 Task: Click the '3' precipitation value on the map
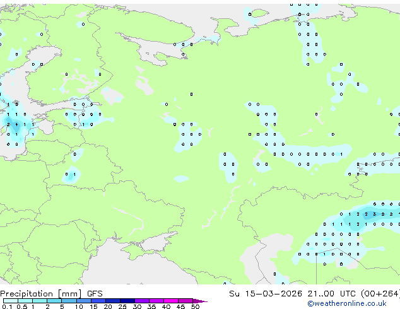pos(375,214)
